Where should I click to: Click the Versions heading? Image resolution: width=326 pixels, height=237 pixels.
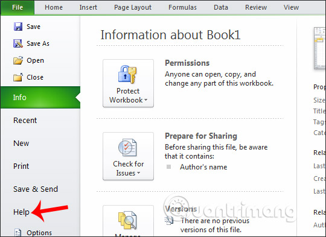coord(181,209)
